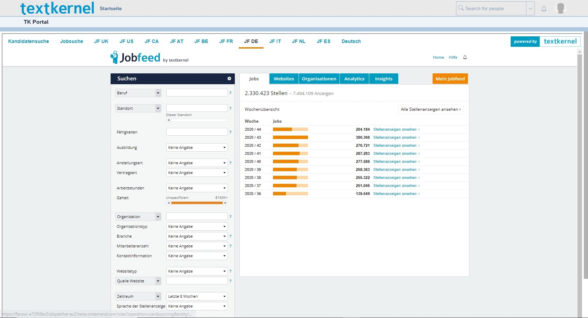
Task: Open the user profile avatar
Action: [x=561, y=8]
